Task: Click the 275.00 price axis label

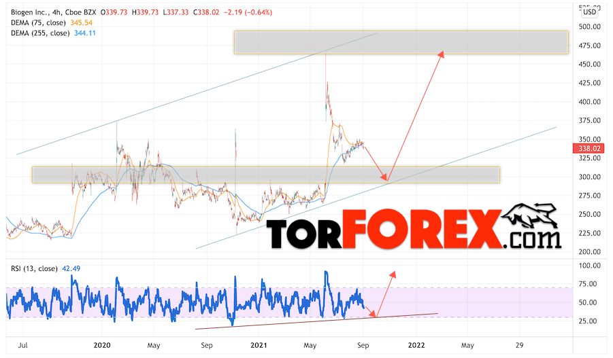Action: click(590, 195)
